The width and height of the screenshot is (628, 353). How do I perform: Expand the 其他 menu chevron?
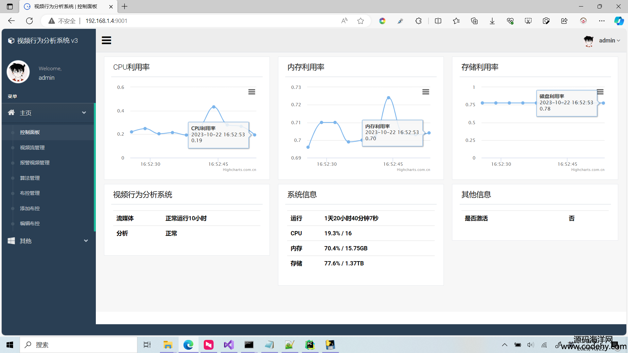point(86,241)
